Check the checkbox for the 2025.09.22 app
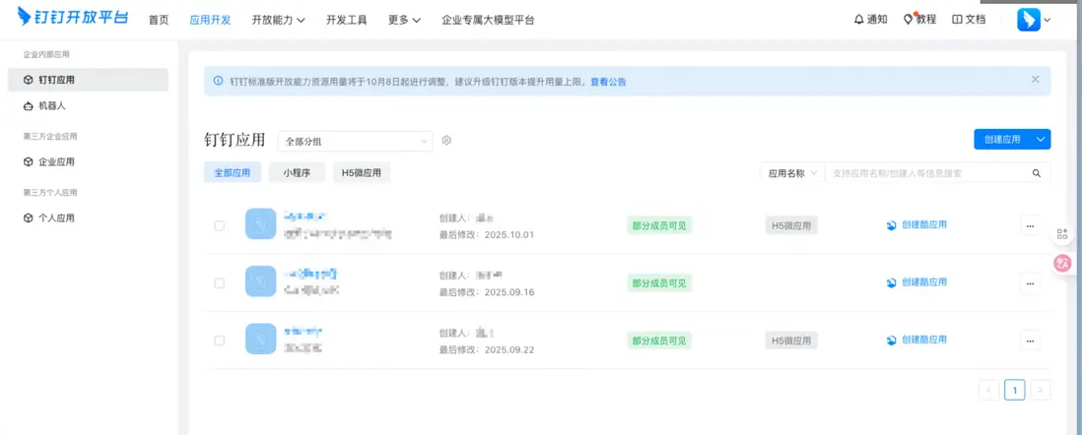This screenshot has width=1082, height=435. tap(220, 341)
